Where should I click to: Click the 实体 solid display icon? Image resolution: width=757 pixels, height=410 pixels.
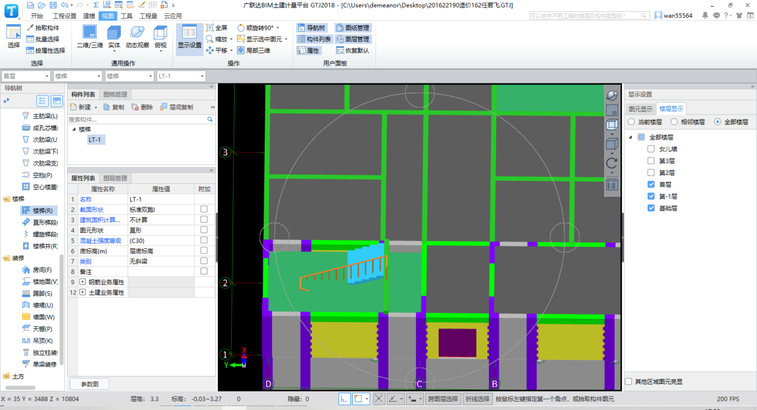[114, 37]
